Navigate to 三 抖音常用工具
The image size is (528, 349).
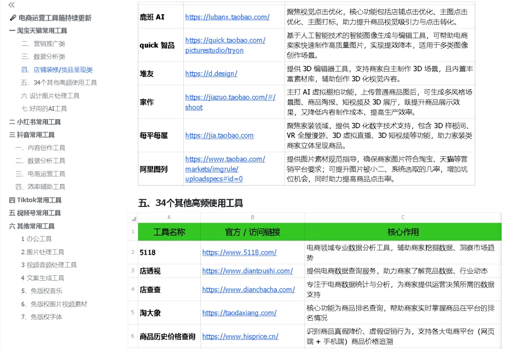[x=32, y=135]
